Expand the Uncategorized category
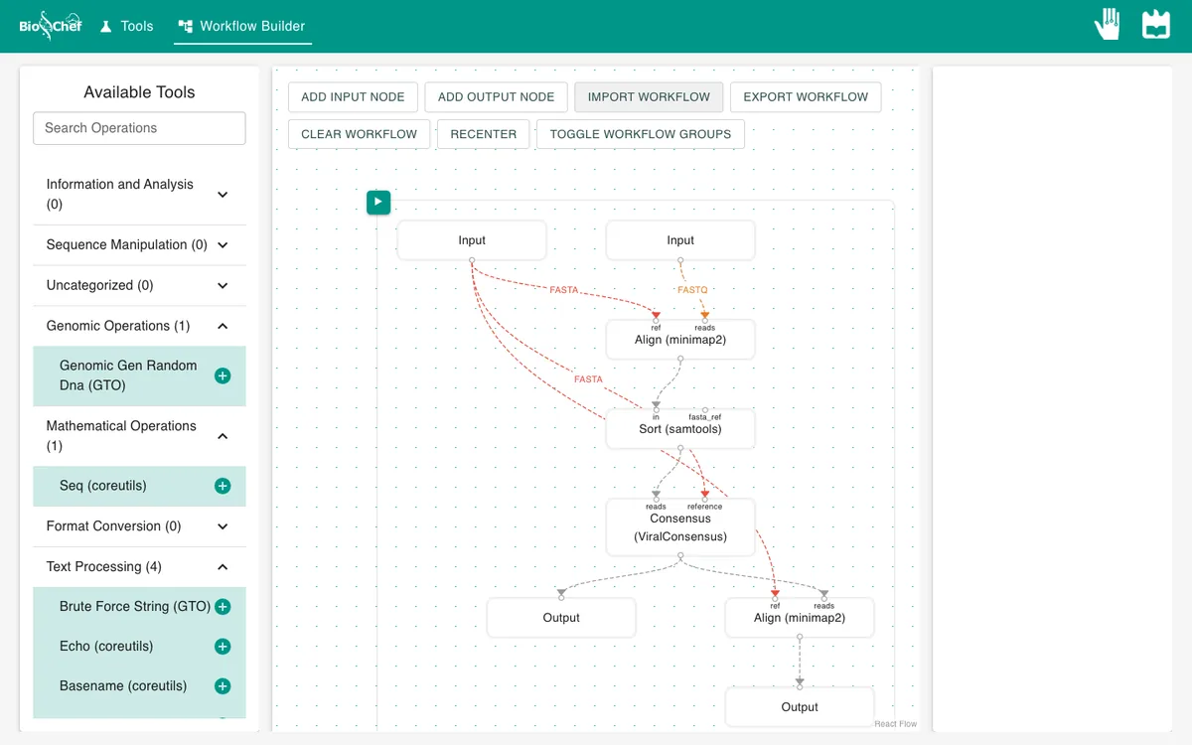The width and height of the screenshot is (1192, 745). (x=139, y=285)
